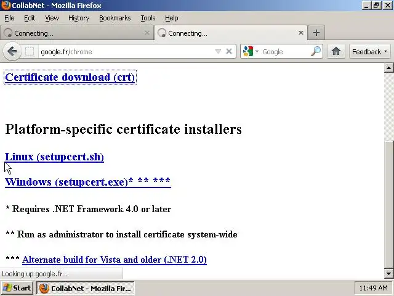Open the URL history dropdown arrow

[218, 52]
